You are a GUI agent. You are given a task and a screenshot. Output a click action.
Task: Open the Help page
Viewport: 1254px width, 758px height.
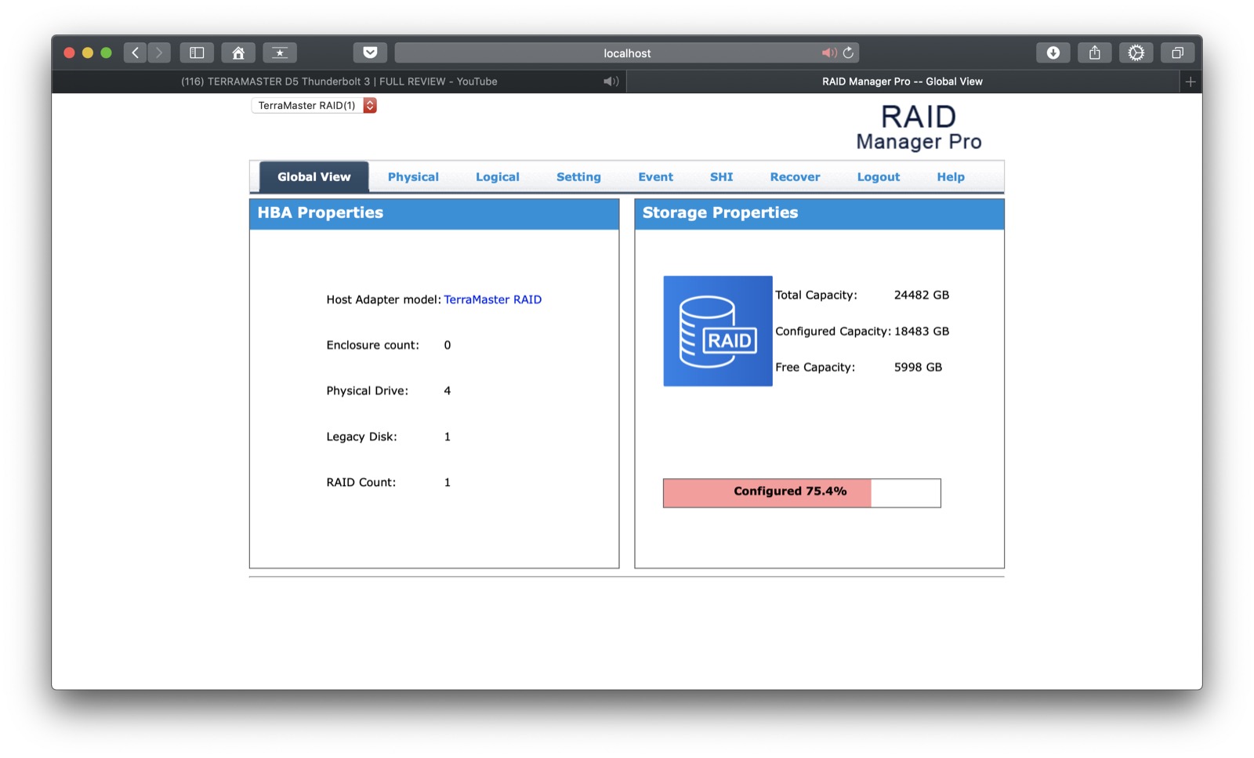[951, 177]
